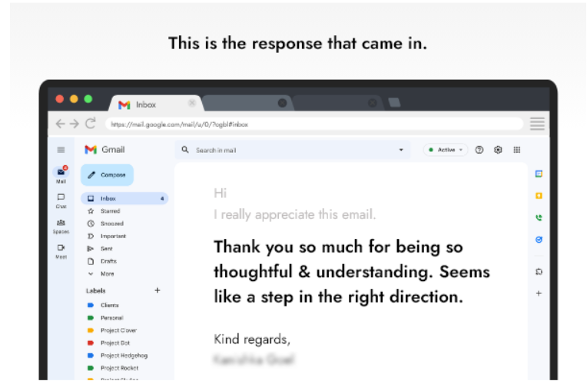587x384 pixels.
Task: Click the Compose button
Action: click(107, 175)
